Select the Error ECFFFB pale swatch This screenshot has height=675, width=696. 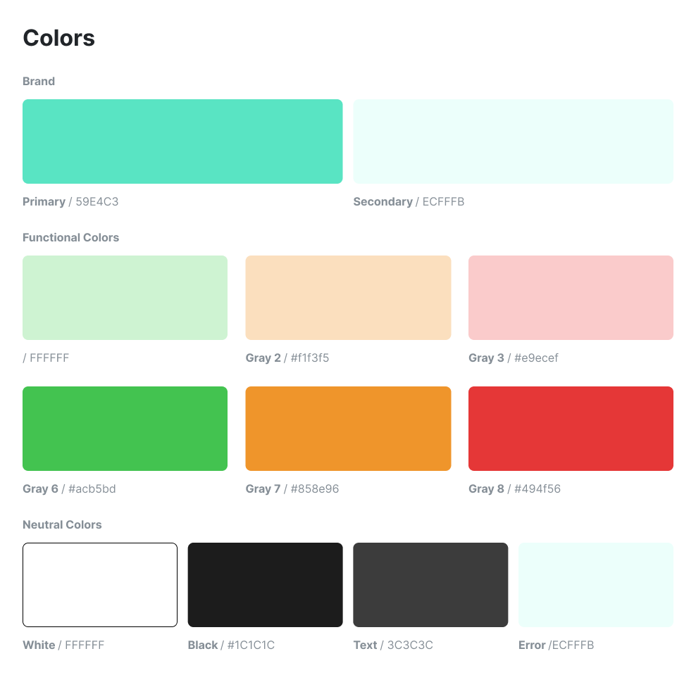596,585
